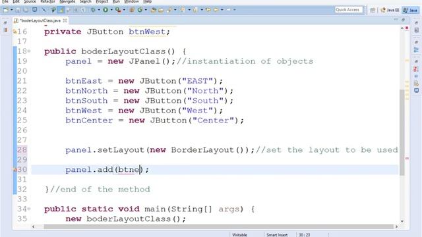Maximize the editor area

pyautogui.click(x=403, y=20)
